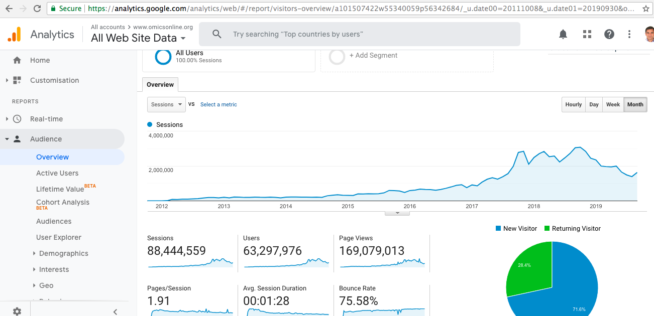Image resolution: width=654 pixels, height=316 pixels.
Task: Switch chart granularity to Day
Action: [594, 104]
